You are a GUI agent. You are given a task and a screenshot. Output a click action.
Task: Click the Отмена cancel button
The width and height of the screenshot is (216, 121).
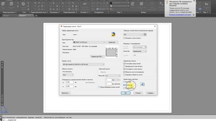(x=138, y=93)
